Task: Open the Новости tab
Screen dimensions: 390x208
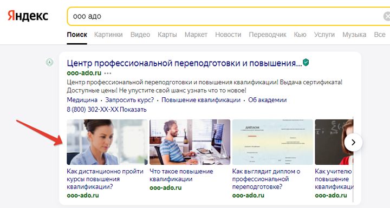Action: click(228, 35)
